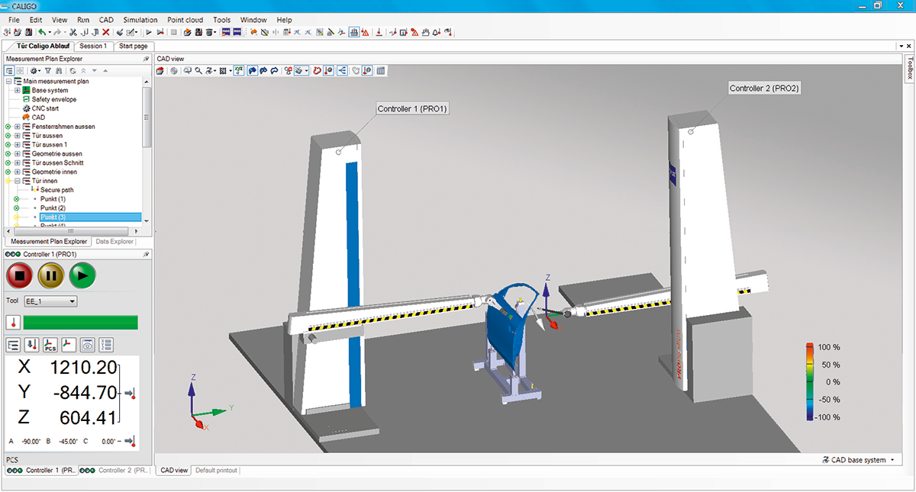The height and width of the screenshot is (492, 916).
Task: Open the Point cloud menu
Action: click(185, 20)
